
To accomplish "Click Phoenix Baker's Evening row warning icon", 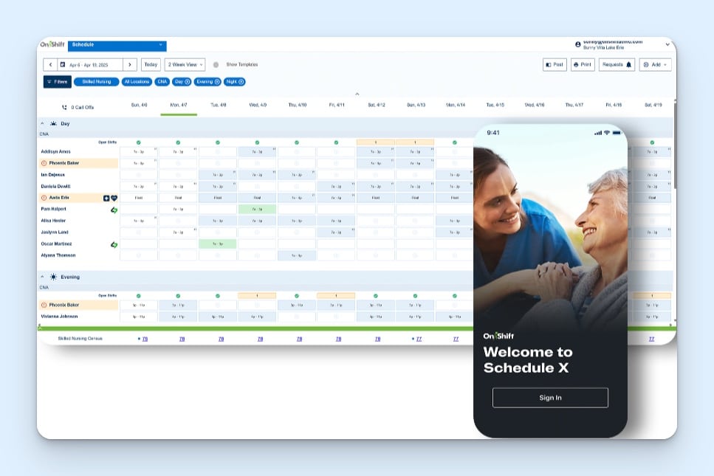I will click(x=44, y=306).
